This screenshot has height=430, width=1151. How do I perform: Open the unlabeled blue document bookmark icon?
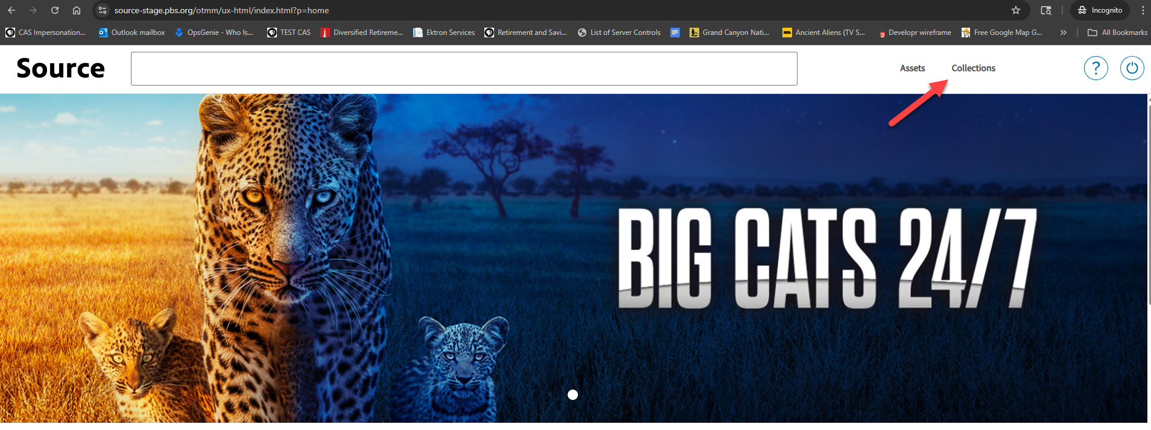(675, 33)
